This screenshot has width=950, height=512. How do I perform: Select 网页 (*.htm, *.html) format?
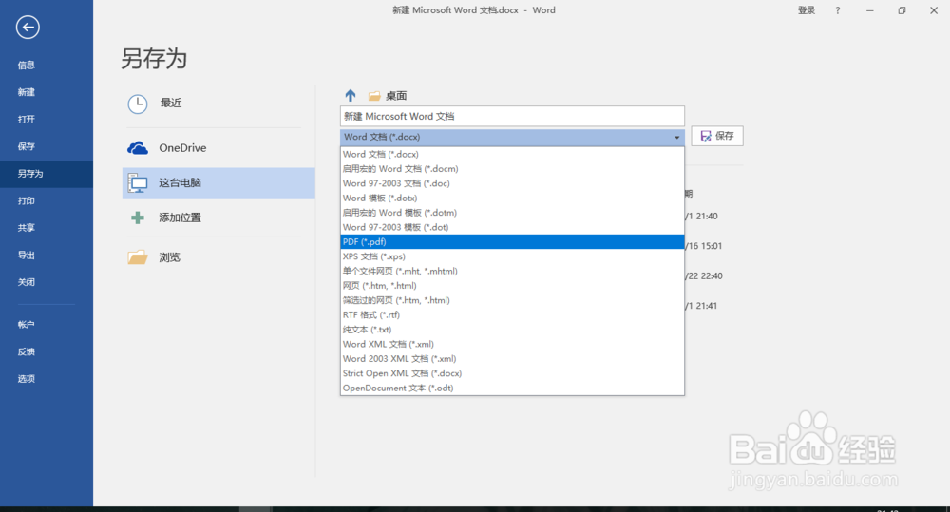coord(513,285)
